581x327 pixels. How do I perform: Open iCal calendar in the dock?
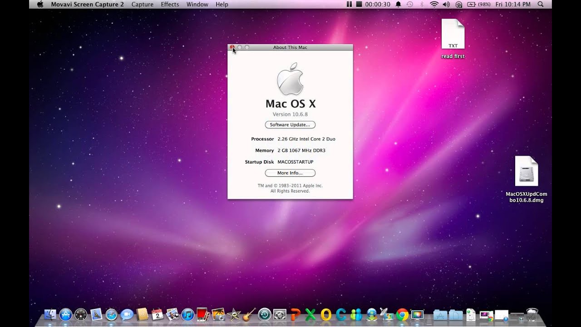(x=158, y=314)
